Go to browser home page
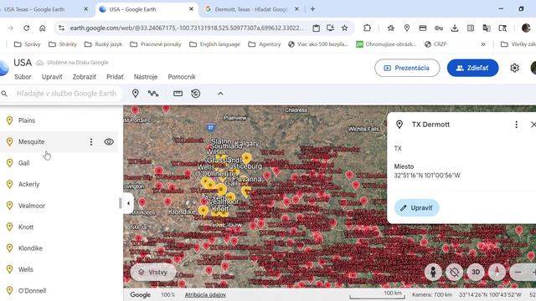This screenshot has height=301, width=536. tap(43, 28)
